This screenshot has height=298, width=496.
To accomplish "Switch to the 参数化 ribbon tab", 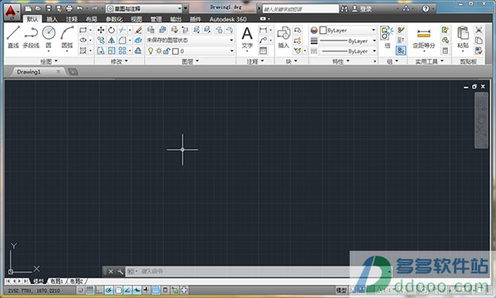I will [x=114, y=19].
